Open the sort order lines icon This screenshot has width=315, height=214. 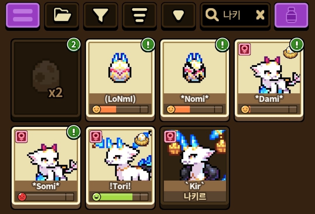139,15
